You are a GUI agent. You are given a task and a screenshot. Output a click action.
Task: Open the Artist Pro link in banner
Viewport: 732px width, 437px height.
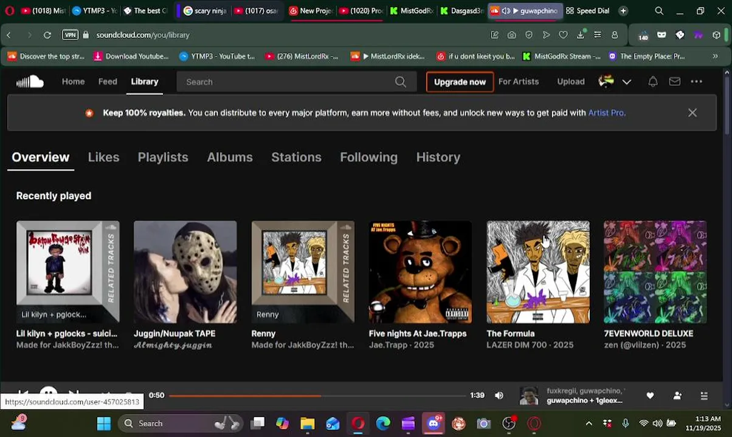tap(606, 113)
